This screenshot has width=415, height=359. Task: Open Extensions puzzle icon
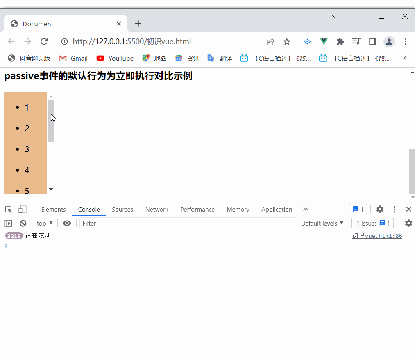[340, 41]
